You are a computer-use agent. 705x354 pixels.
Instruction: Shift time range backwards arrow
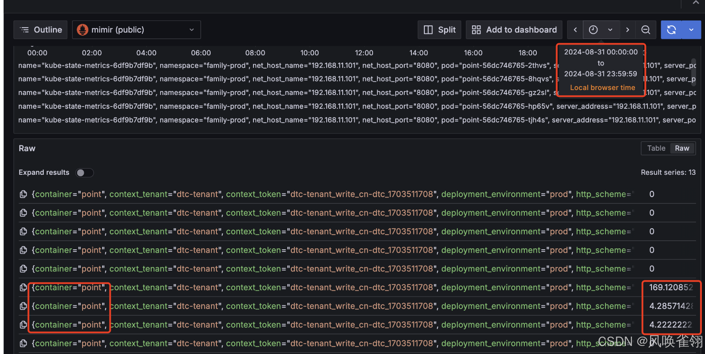575,30
